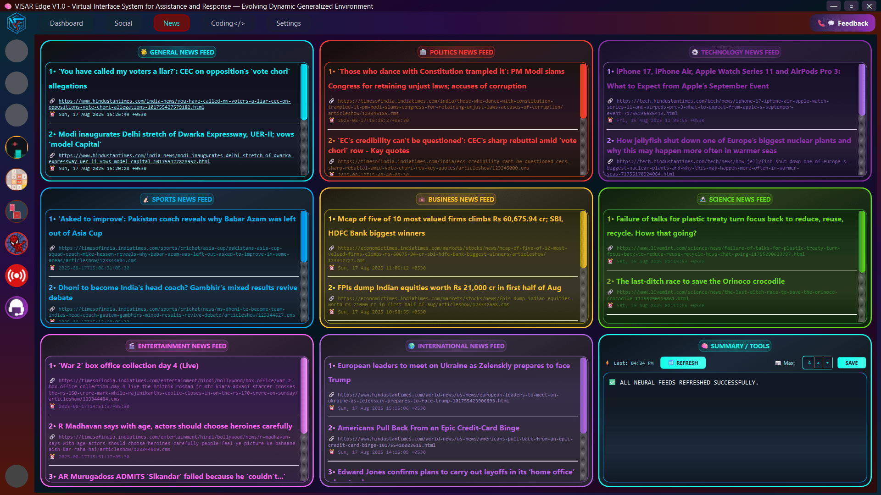Click the brain icon in Summary / Tools header
The image size is (881, 495).
click(705, 346)
